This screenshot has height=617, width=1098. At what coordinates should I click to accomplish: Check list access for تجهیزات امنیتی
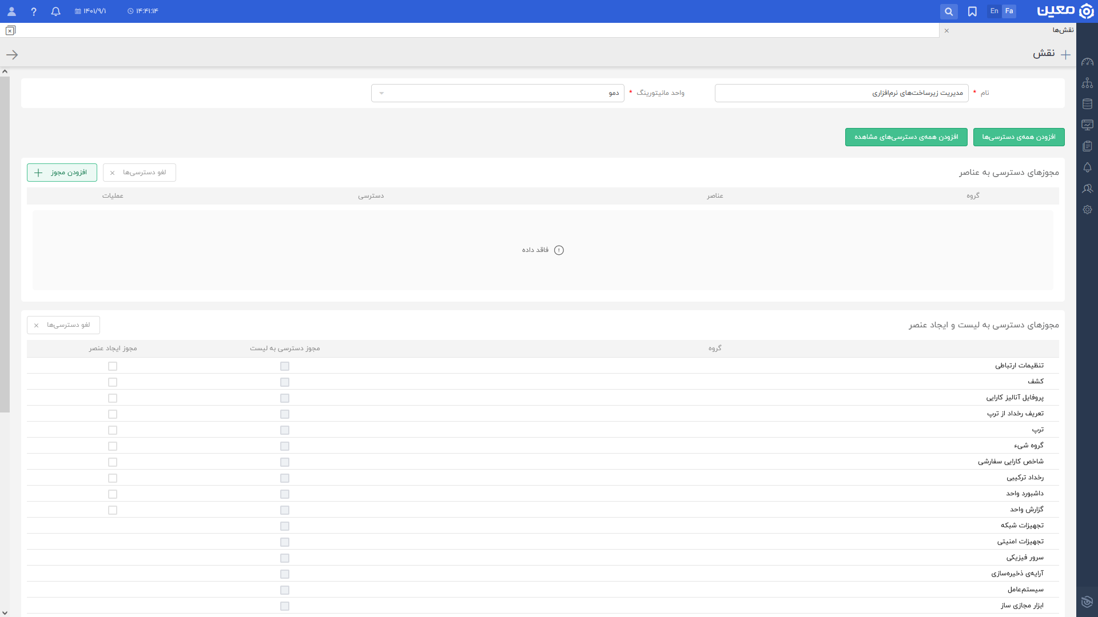pyautogui.click(x=285, y=542)
